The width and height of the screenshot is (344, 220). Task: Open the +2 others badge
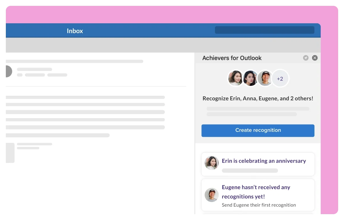[280, 79]
